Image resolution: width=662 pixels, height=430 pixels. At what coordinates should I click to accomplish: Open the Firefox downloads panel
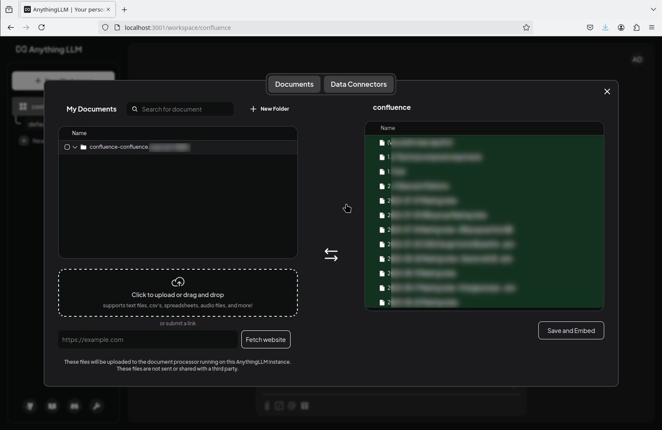point(606,27)
